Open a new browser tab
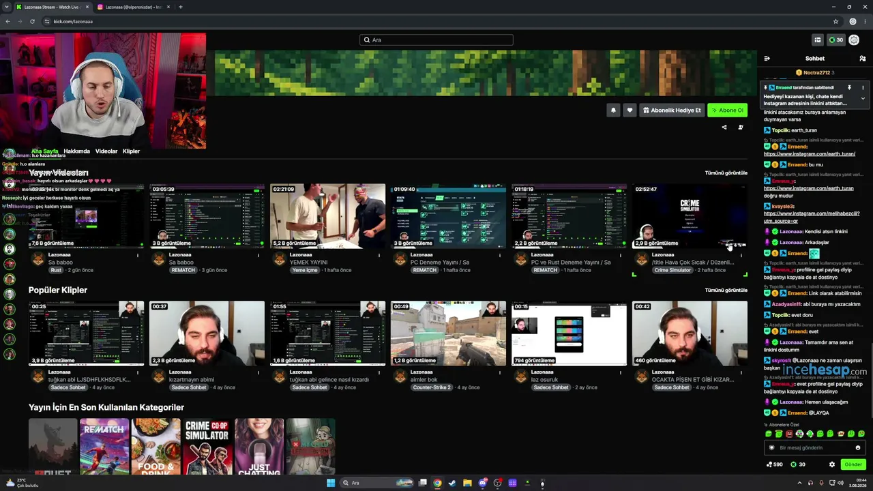Screen dimensions: 873x491 (180, 7)
